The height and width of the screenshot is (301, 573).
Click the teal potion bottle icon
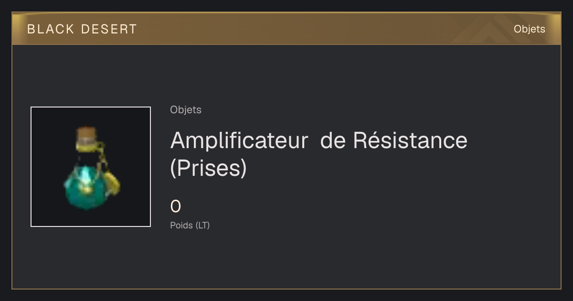click(92, 168)
